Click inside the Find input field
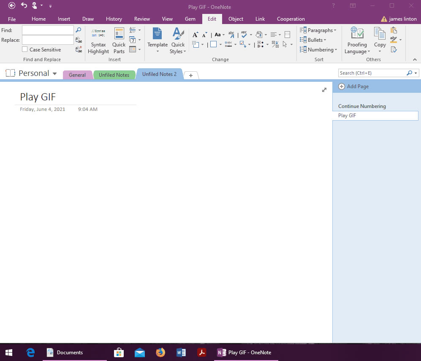This screenshot has height=361, width=421. tap(47, 30)
